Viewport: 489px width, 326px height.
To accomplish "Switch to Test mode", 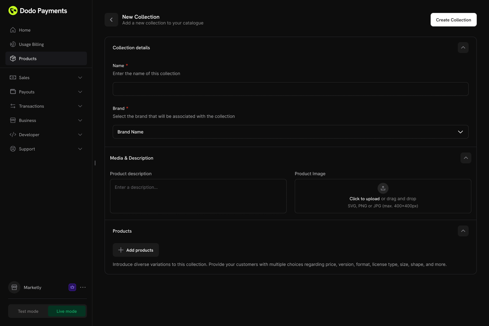I will (x=28, y=311).
